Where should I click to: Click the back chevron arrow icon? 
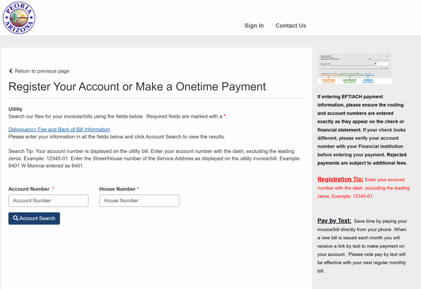11,71
